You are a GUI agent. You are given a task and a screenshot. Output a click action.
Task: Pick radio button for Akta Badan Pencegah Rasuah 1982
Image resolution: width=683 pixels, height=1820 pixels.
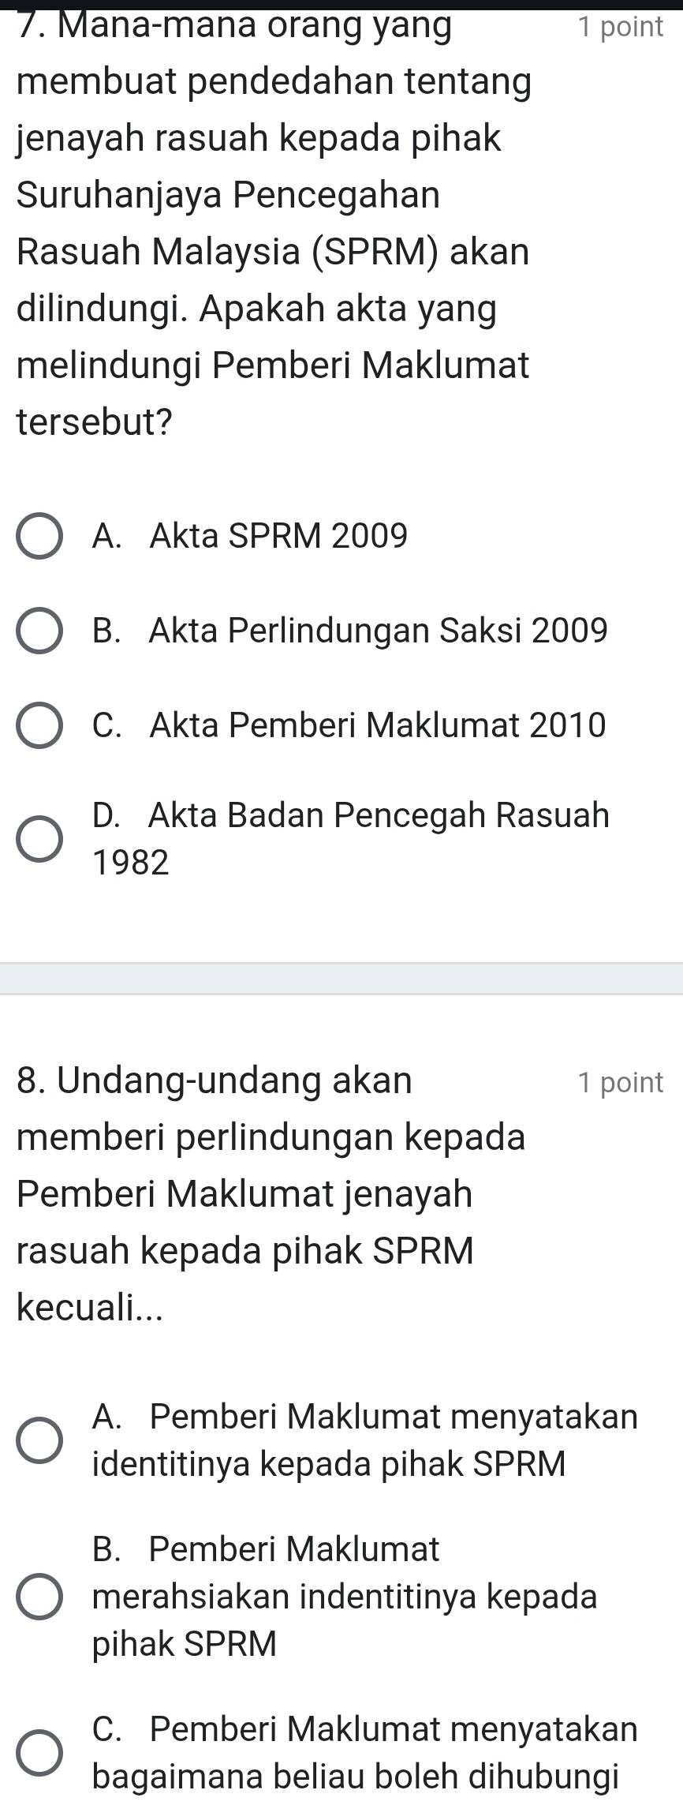39,838
